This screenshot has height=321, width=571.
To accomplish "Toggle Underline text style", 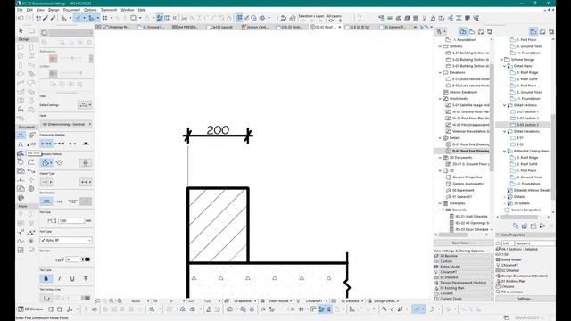I will pos(72,279).
